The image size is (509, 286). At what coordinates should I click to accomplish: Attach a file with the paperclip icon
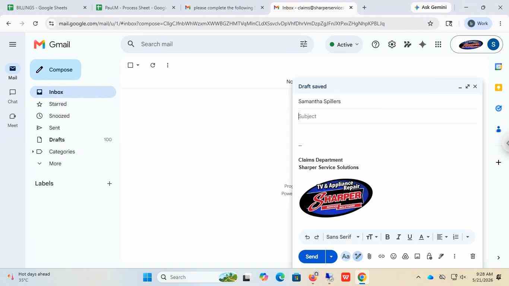369,256
